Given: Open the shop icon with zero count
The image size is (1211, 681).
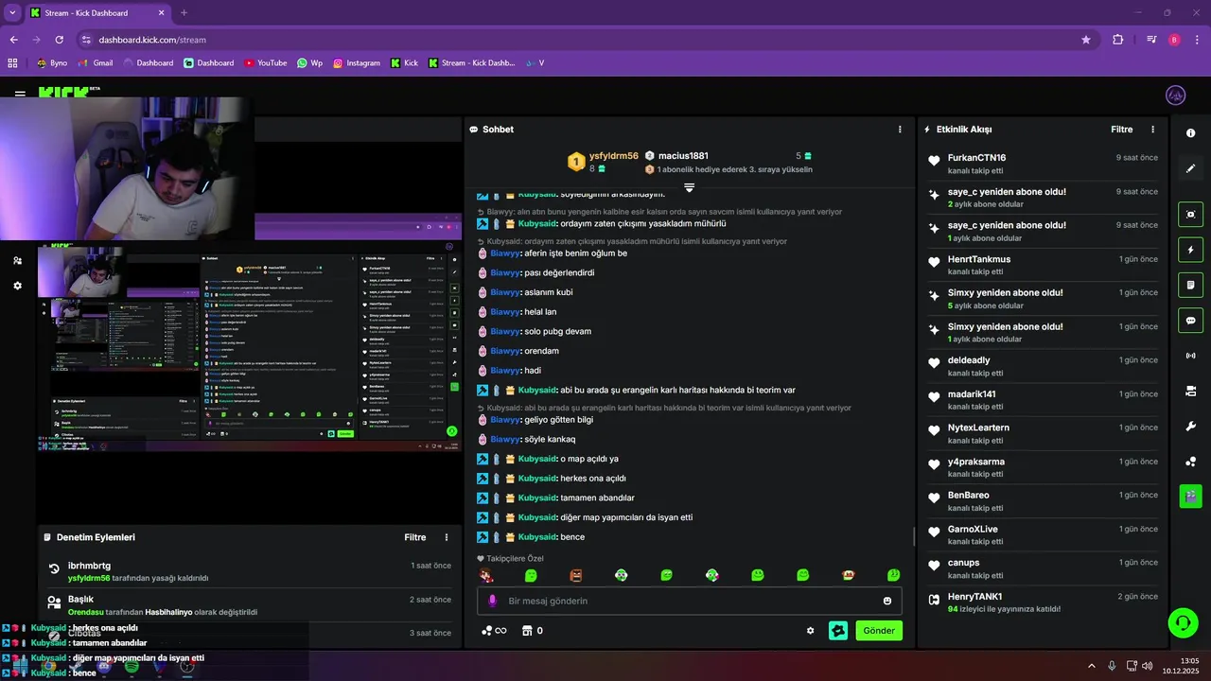Looking at the screenshot, I should coord(532,631).
